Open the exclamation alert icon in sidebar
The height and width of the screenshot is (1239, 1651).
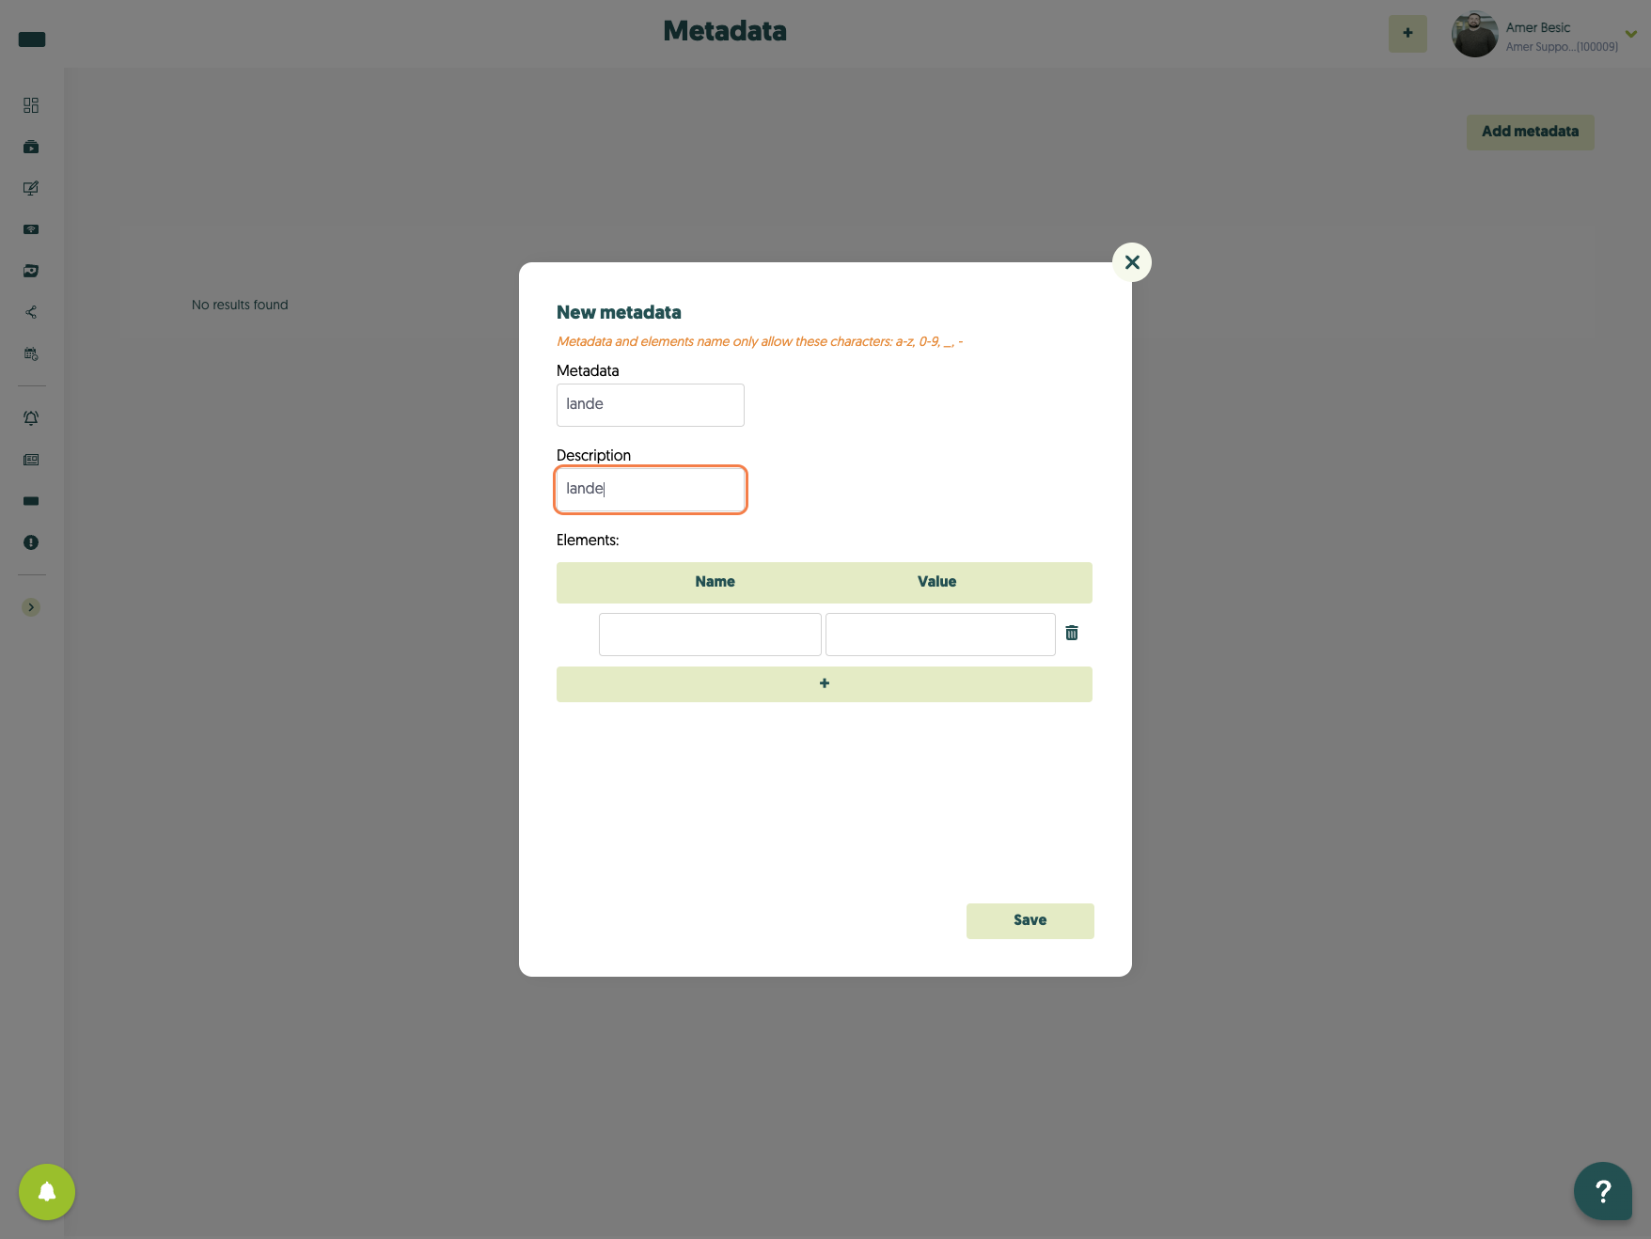tap(31, 542)
